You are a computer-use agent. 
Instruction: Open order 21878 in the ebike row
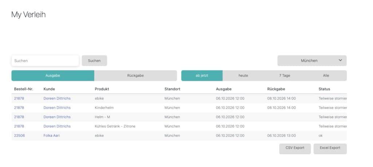[x=19, y=98]
